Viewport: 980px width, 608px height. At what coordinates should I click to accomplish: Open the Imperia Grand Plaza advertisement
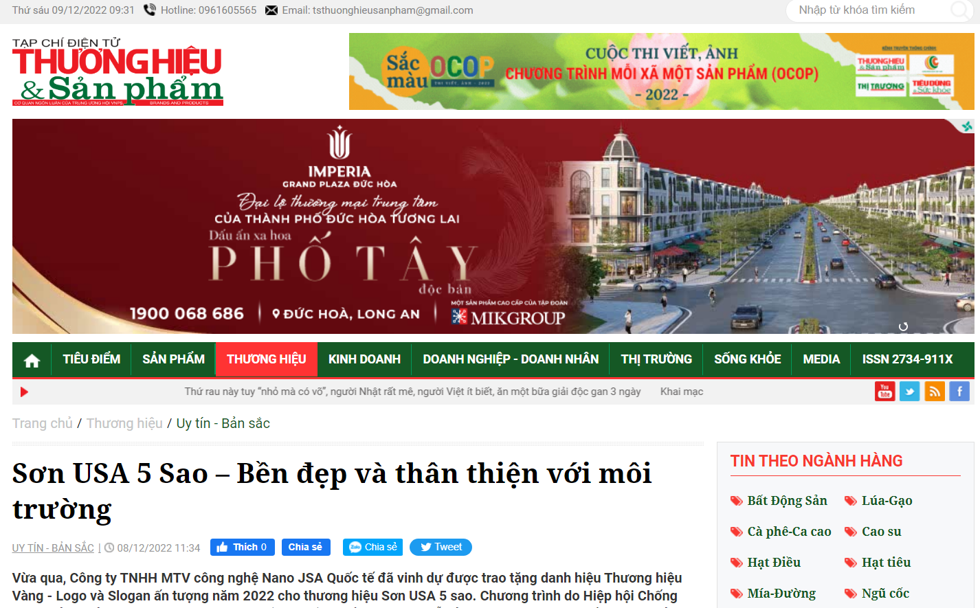pos(493,226)
